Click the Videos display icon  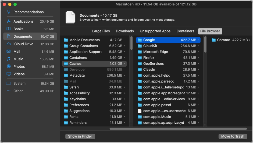(9, 74)
